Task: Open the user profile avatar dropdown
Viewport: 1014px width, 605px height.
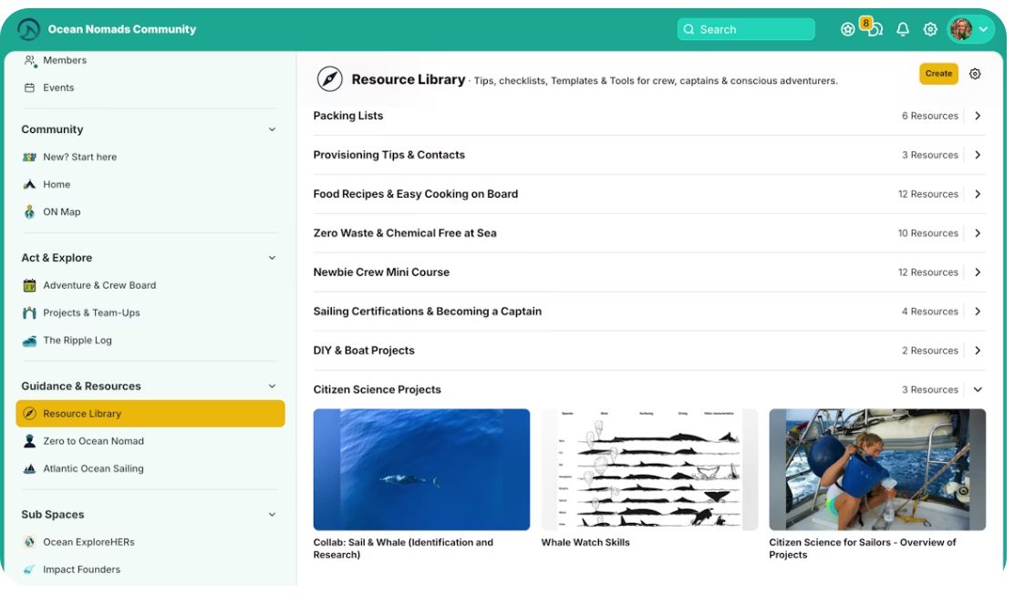Action: click(969, 29)
